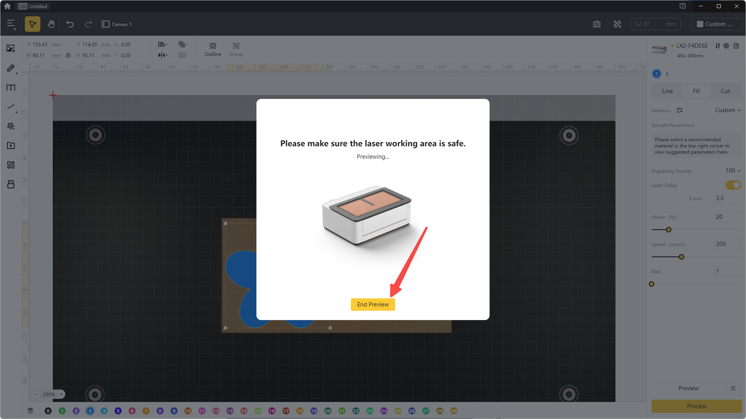
Task: Open the main hamburger menu
Action: pyautogui.click(x=11, y=24)
